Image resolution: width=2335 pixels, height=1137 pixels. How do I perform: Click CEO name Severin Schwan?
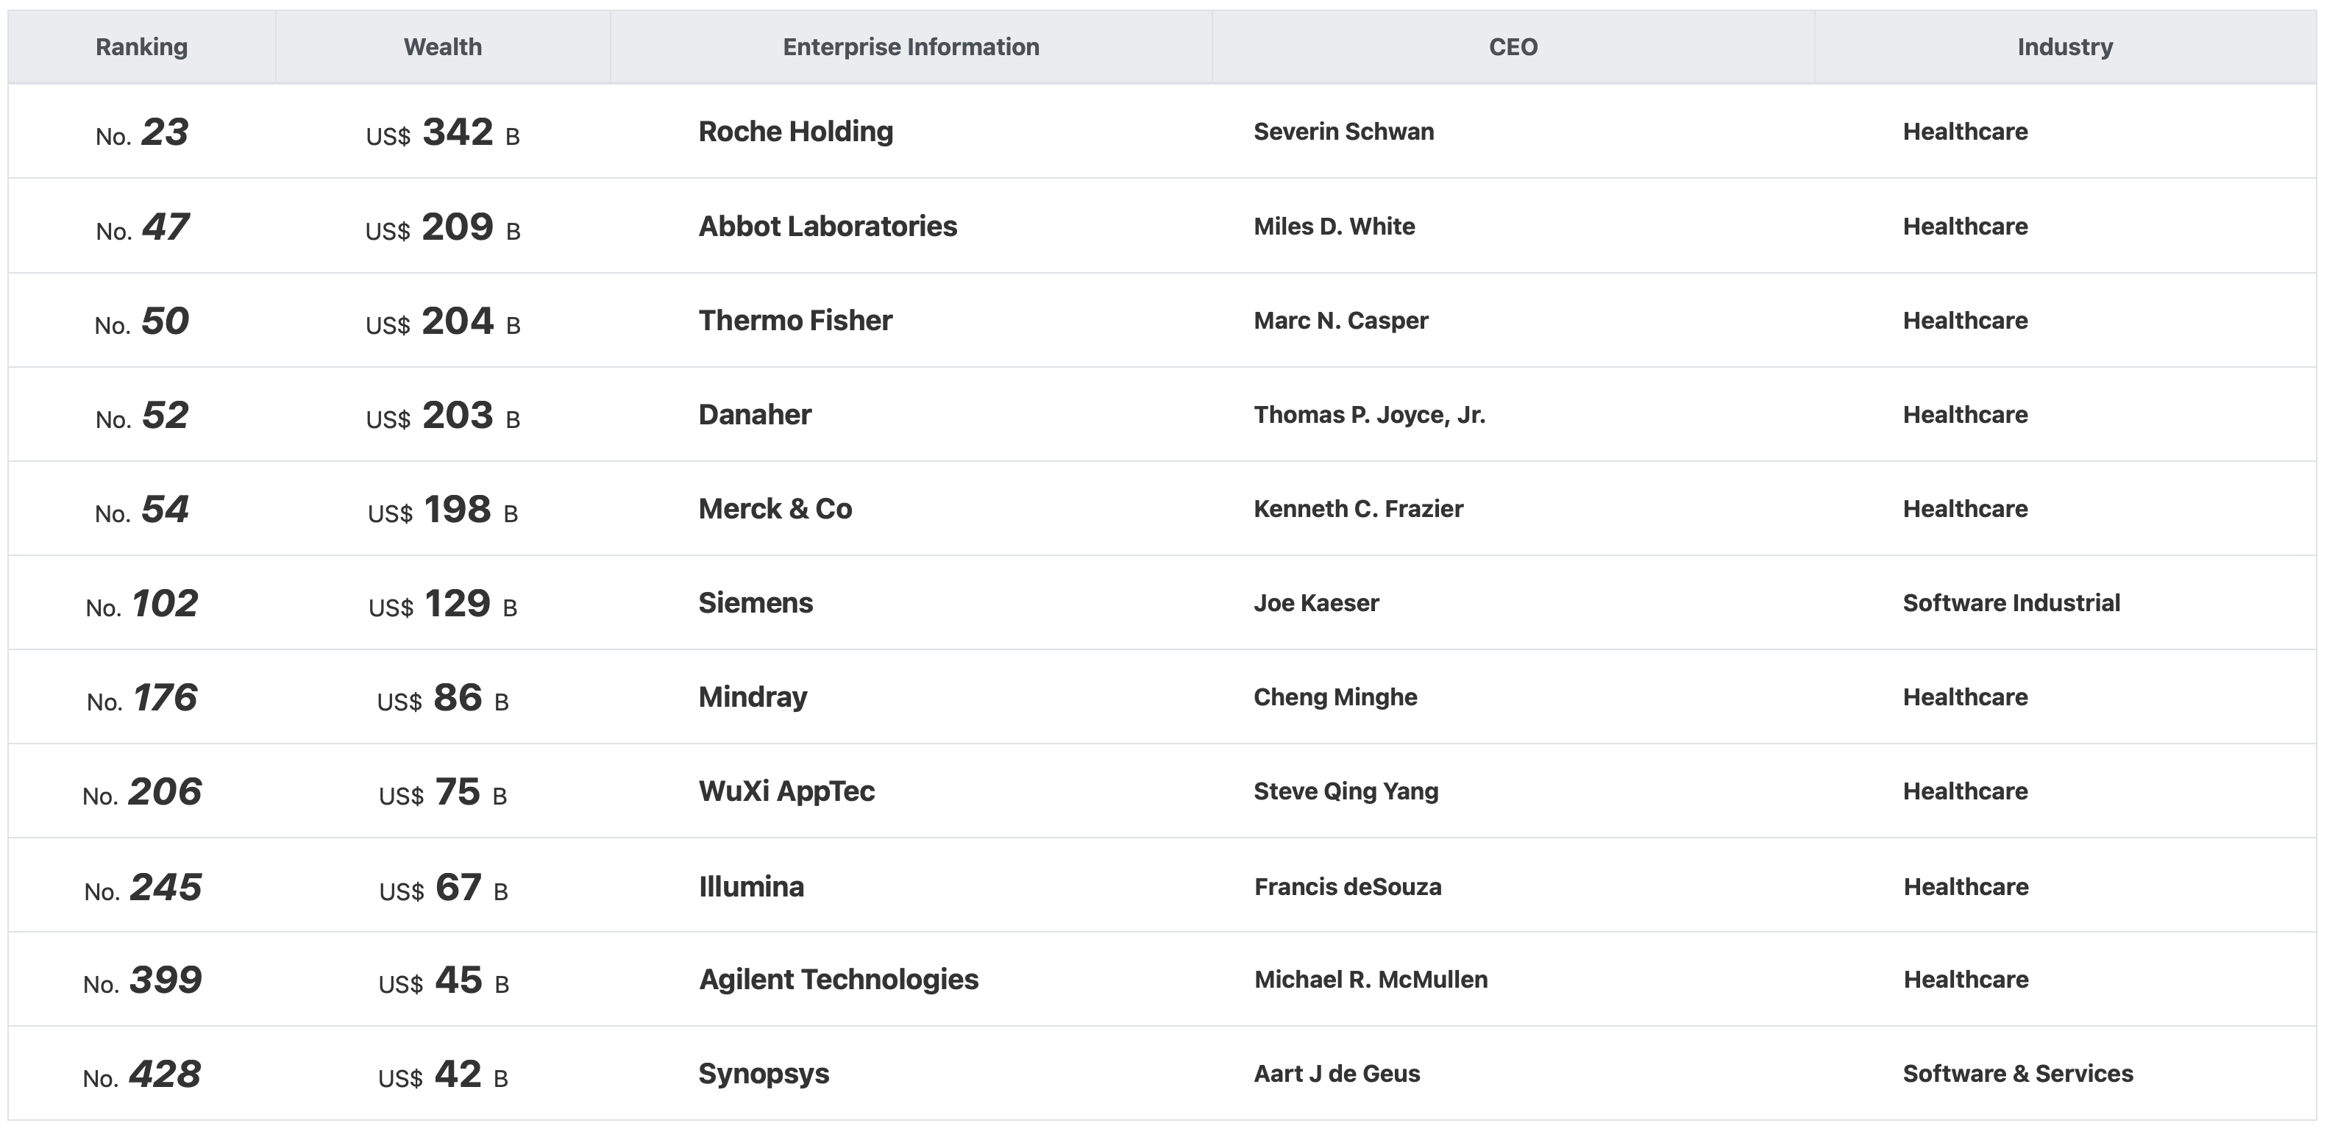coord(1343,132)
